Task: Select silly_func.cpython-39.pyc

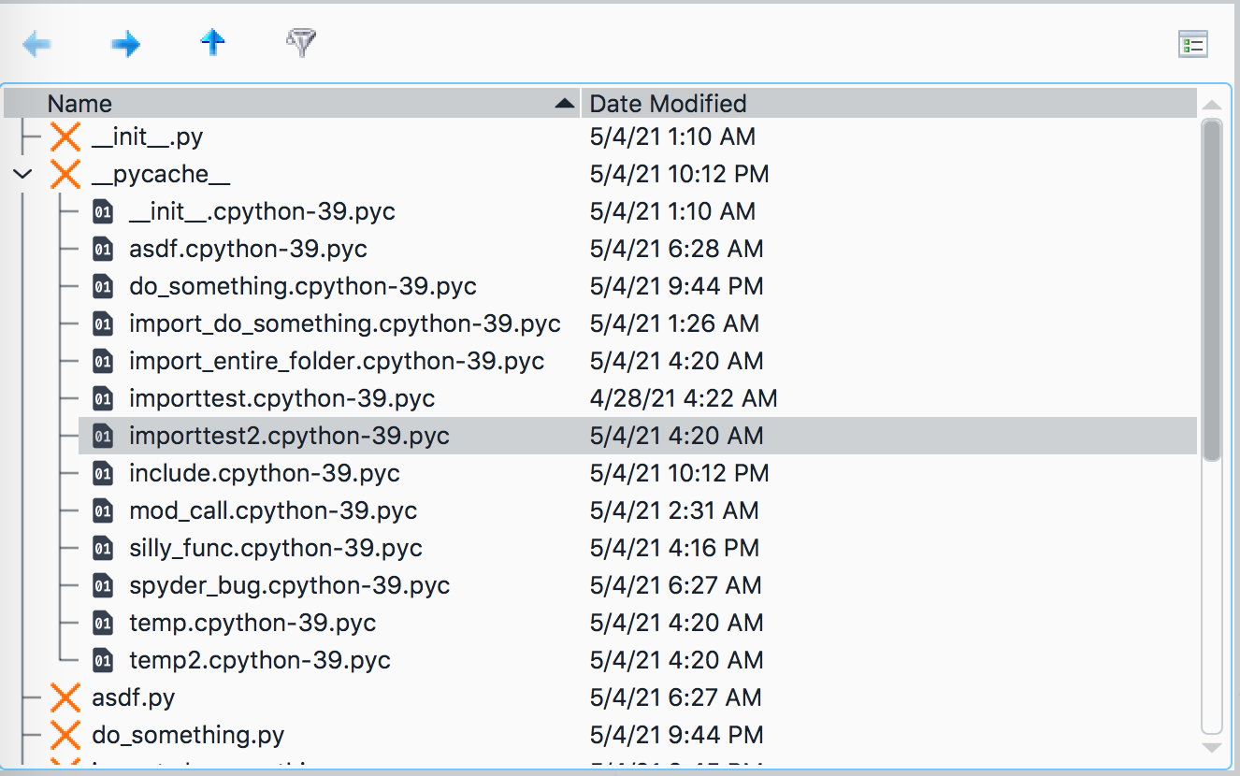Action: [x=276, y=548]
